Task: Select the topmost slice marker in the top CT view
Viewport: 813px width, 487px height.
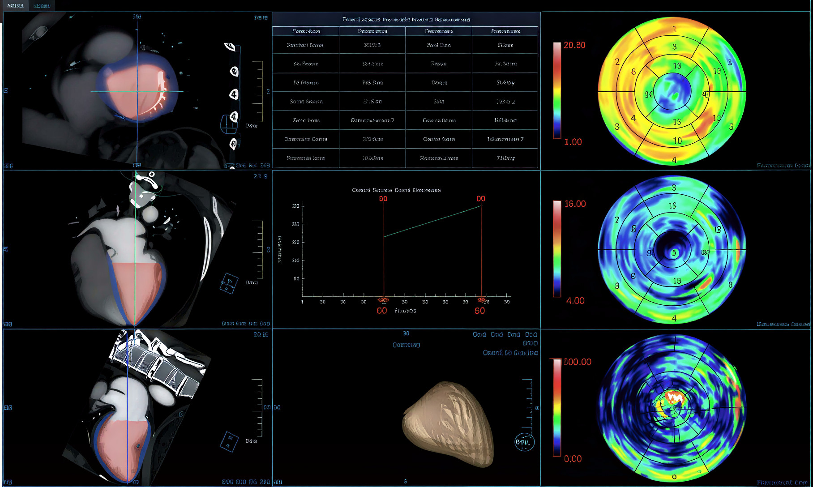Action: 230,47
